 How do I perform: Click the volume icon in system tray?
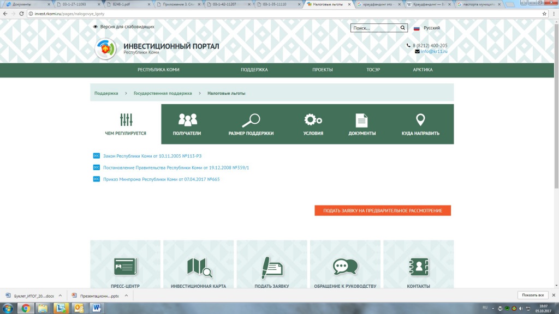click(521, 309)
